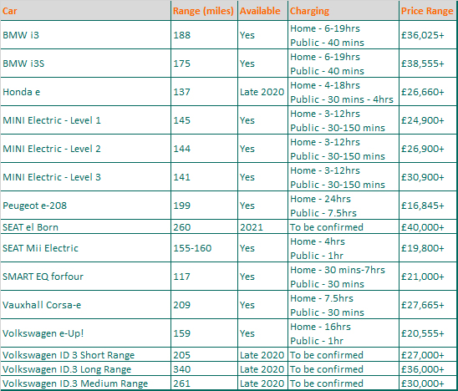Select the Charging column header
This screenshot has width=458, height=391.
coord(343,11)
